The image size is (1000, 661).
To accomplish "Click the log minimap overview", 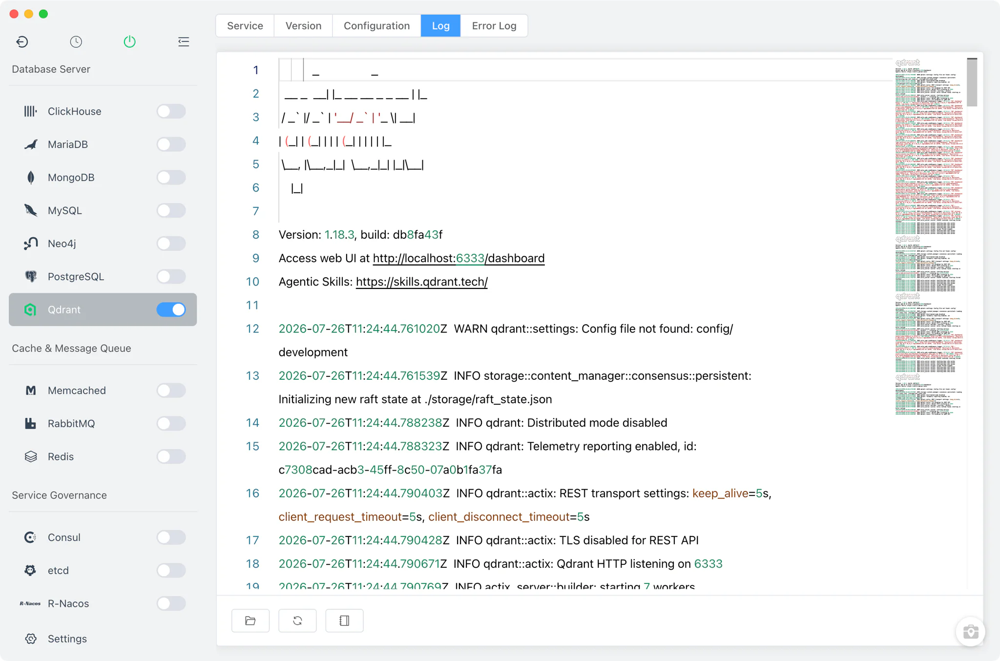I will [929, 237].
